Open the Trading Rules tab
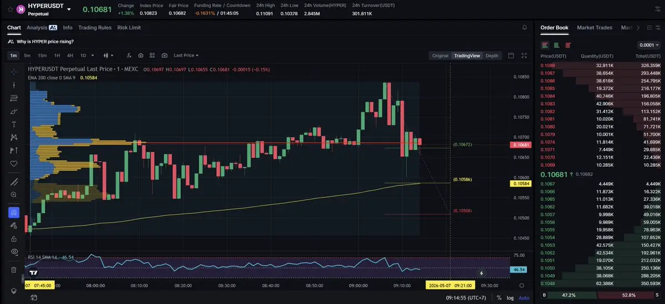The width and height of the screenshot is (665, 304). (x=95, y=27)
